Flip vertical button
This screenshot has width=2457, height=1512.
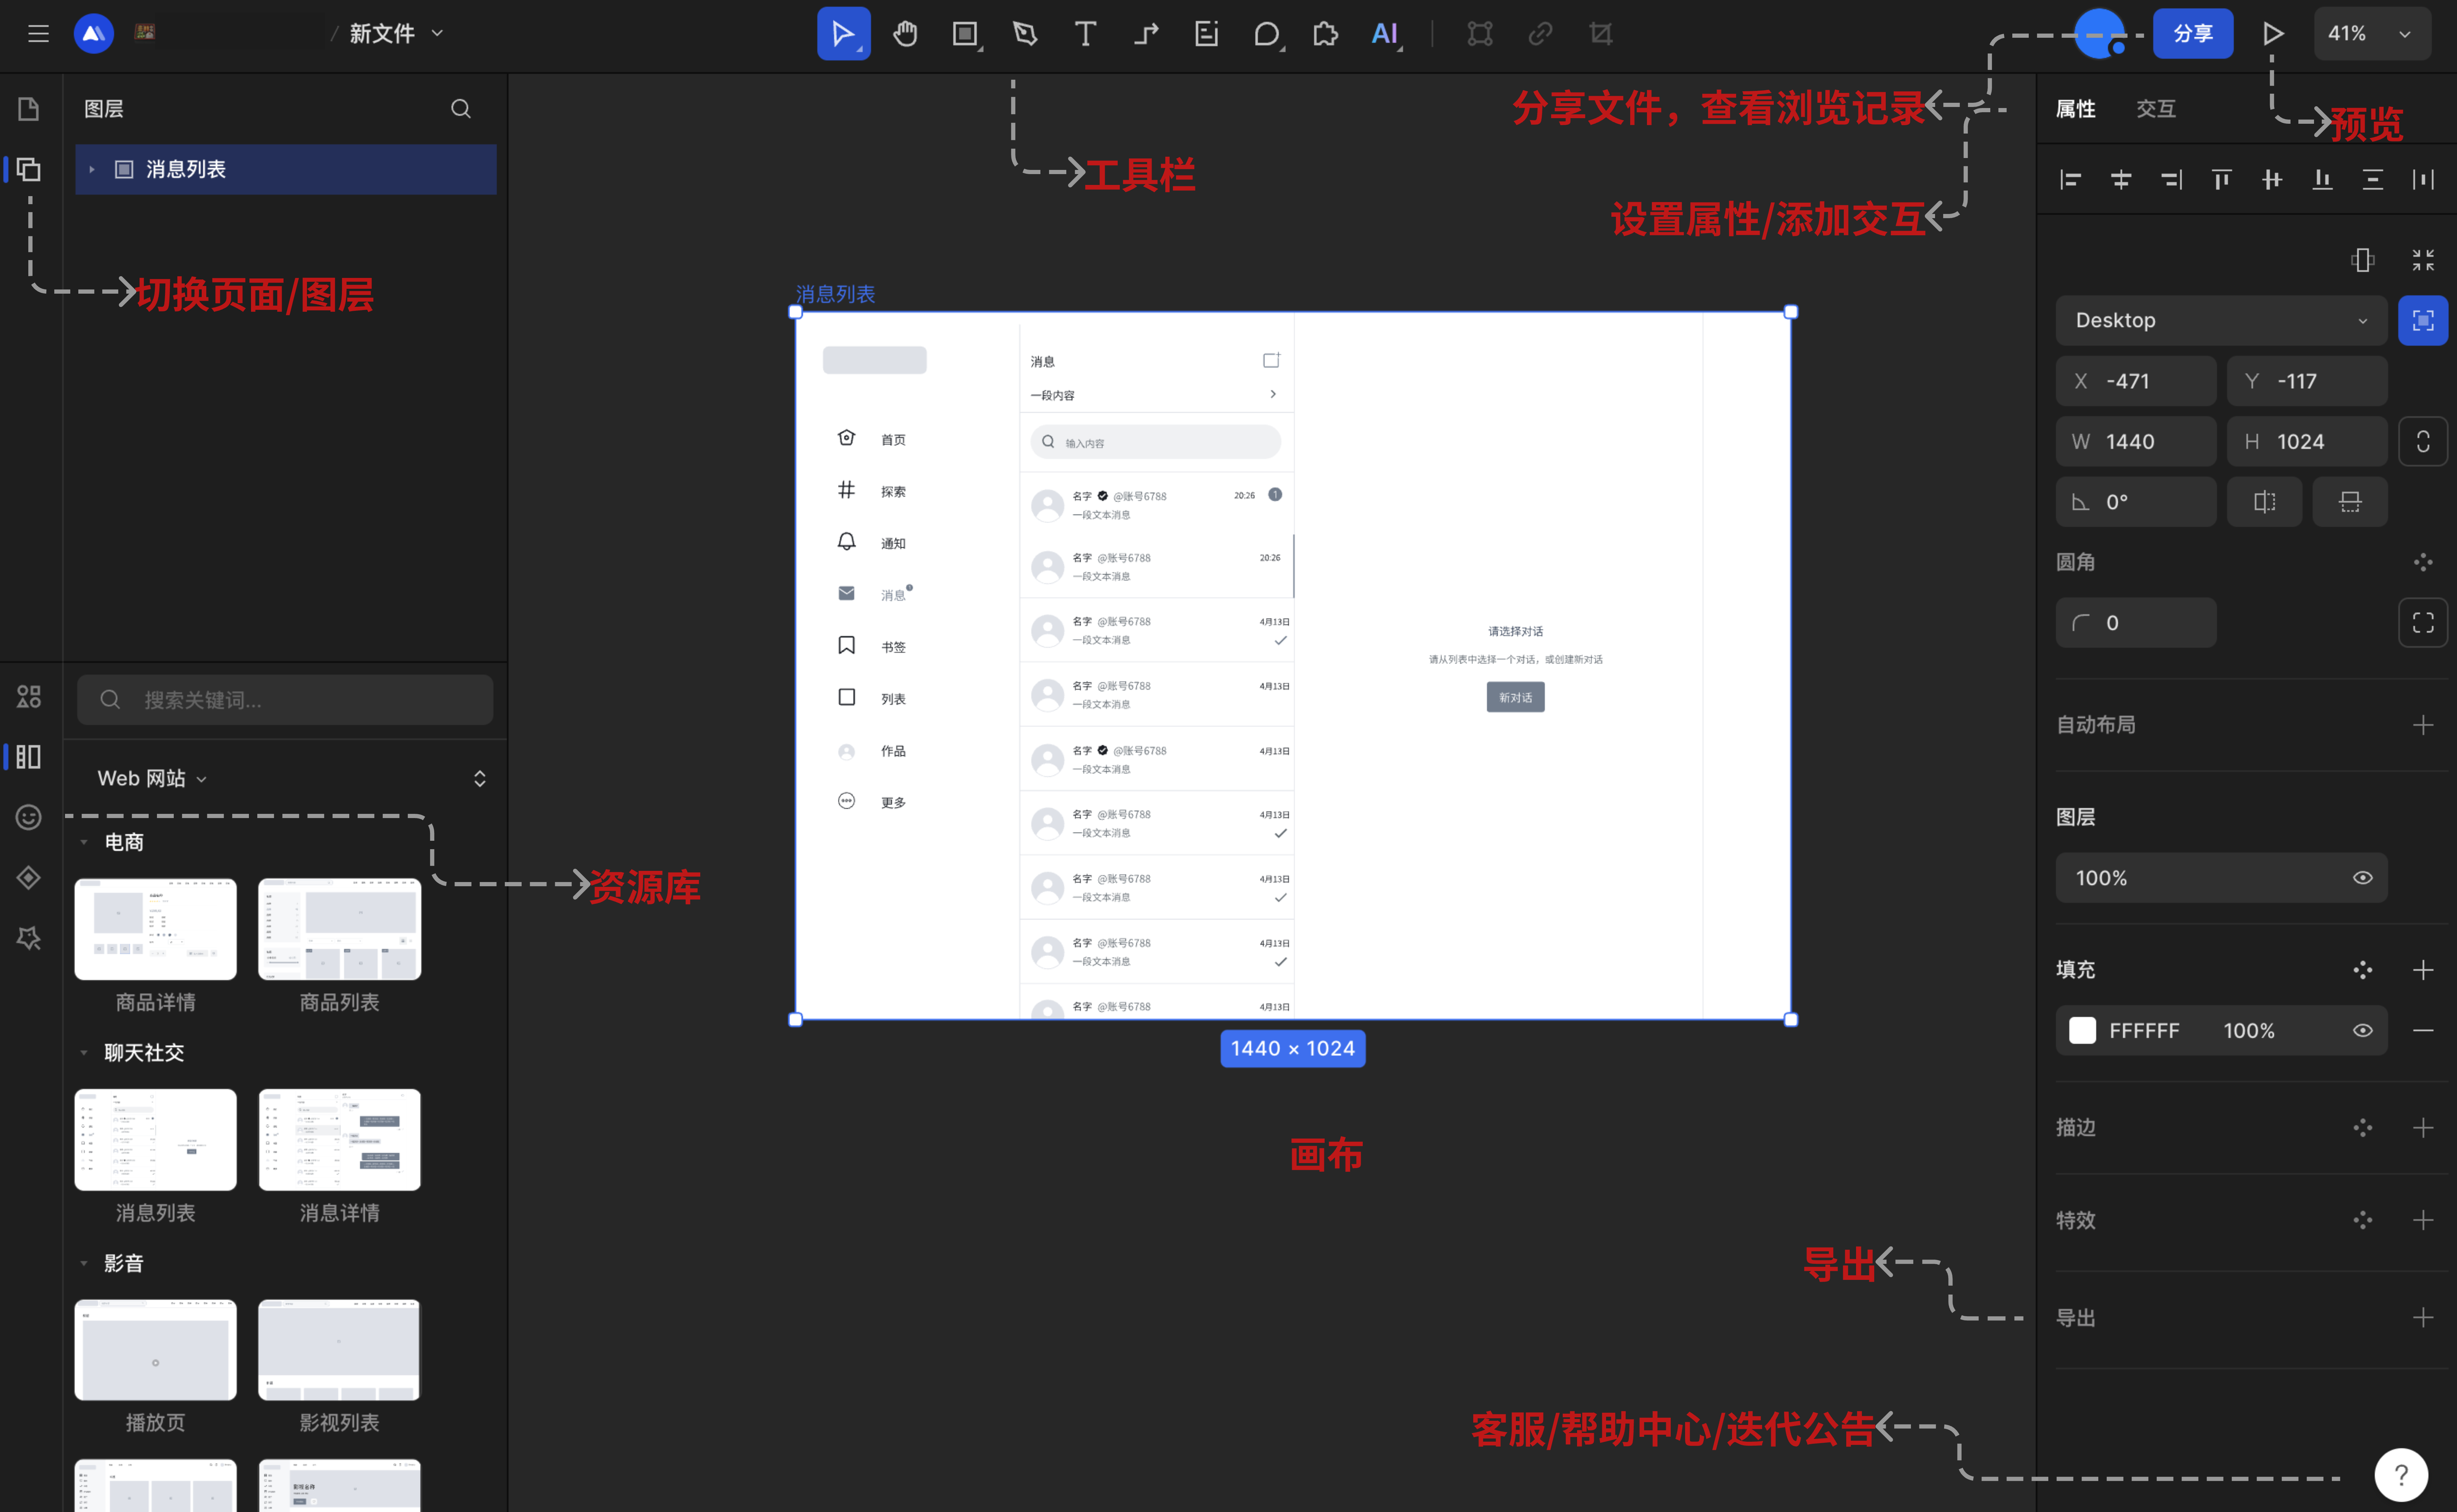(2350, 502)
